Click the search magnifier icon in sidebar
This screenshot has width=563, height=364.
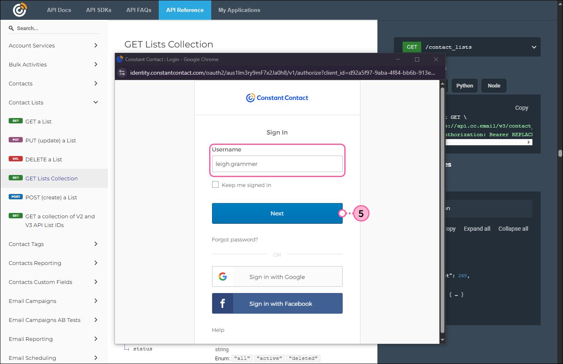click(x=11, y=28)
